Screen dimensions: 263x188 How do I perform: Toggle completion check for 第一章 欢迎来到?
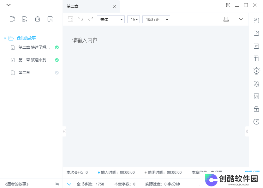(x=57, y=60)
